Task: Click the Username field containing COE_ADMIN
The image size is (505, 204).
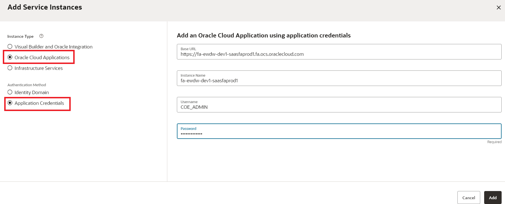Action: [x=339, y=107]
